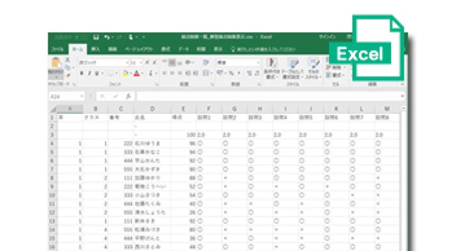The width and height of the screenshot is (456, 251).
Task: Switch to the データ (Data) tab
Action: pyautogui.click(x=184, y=49)
